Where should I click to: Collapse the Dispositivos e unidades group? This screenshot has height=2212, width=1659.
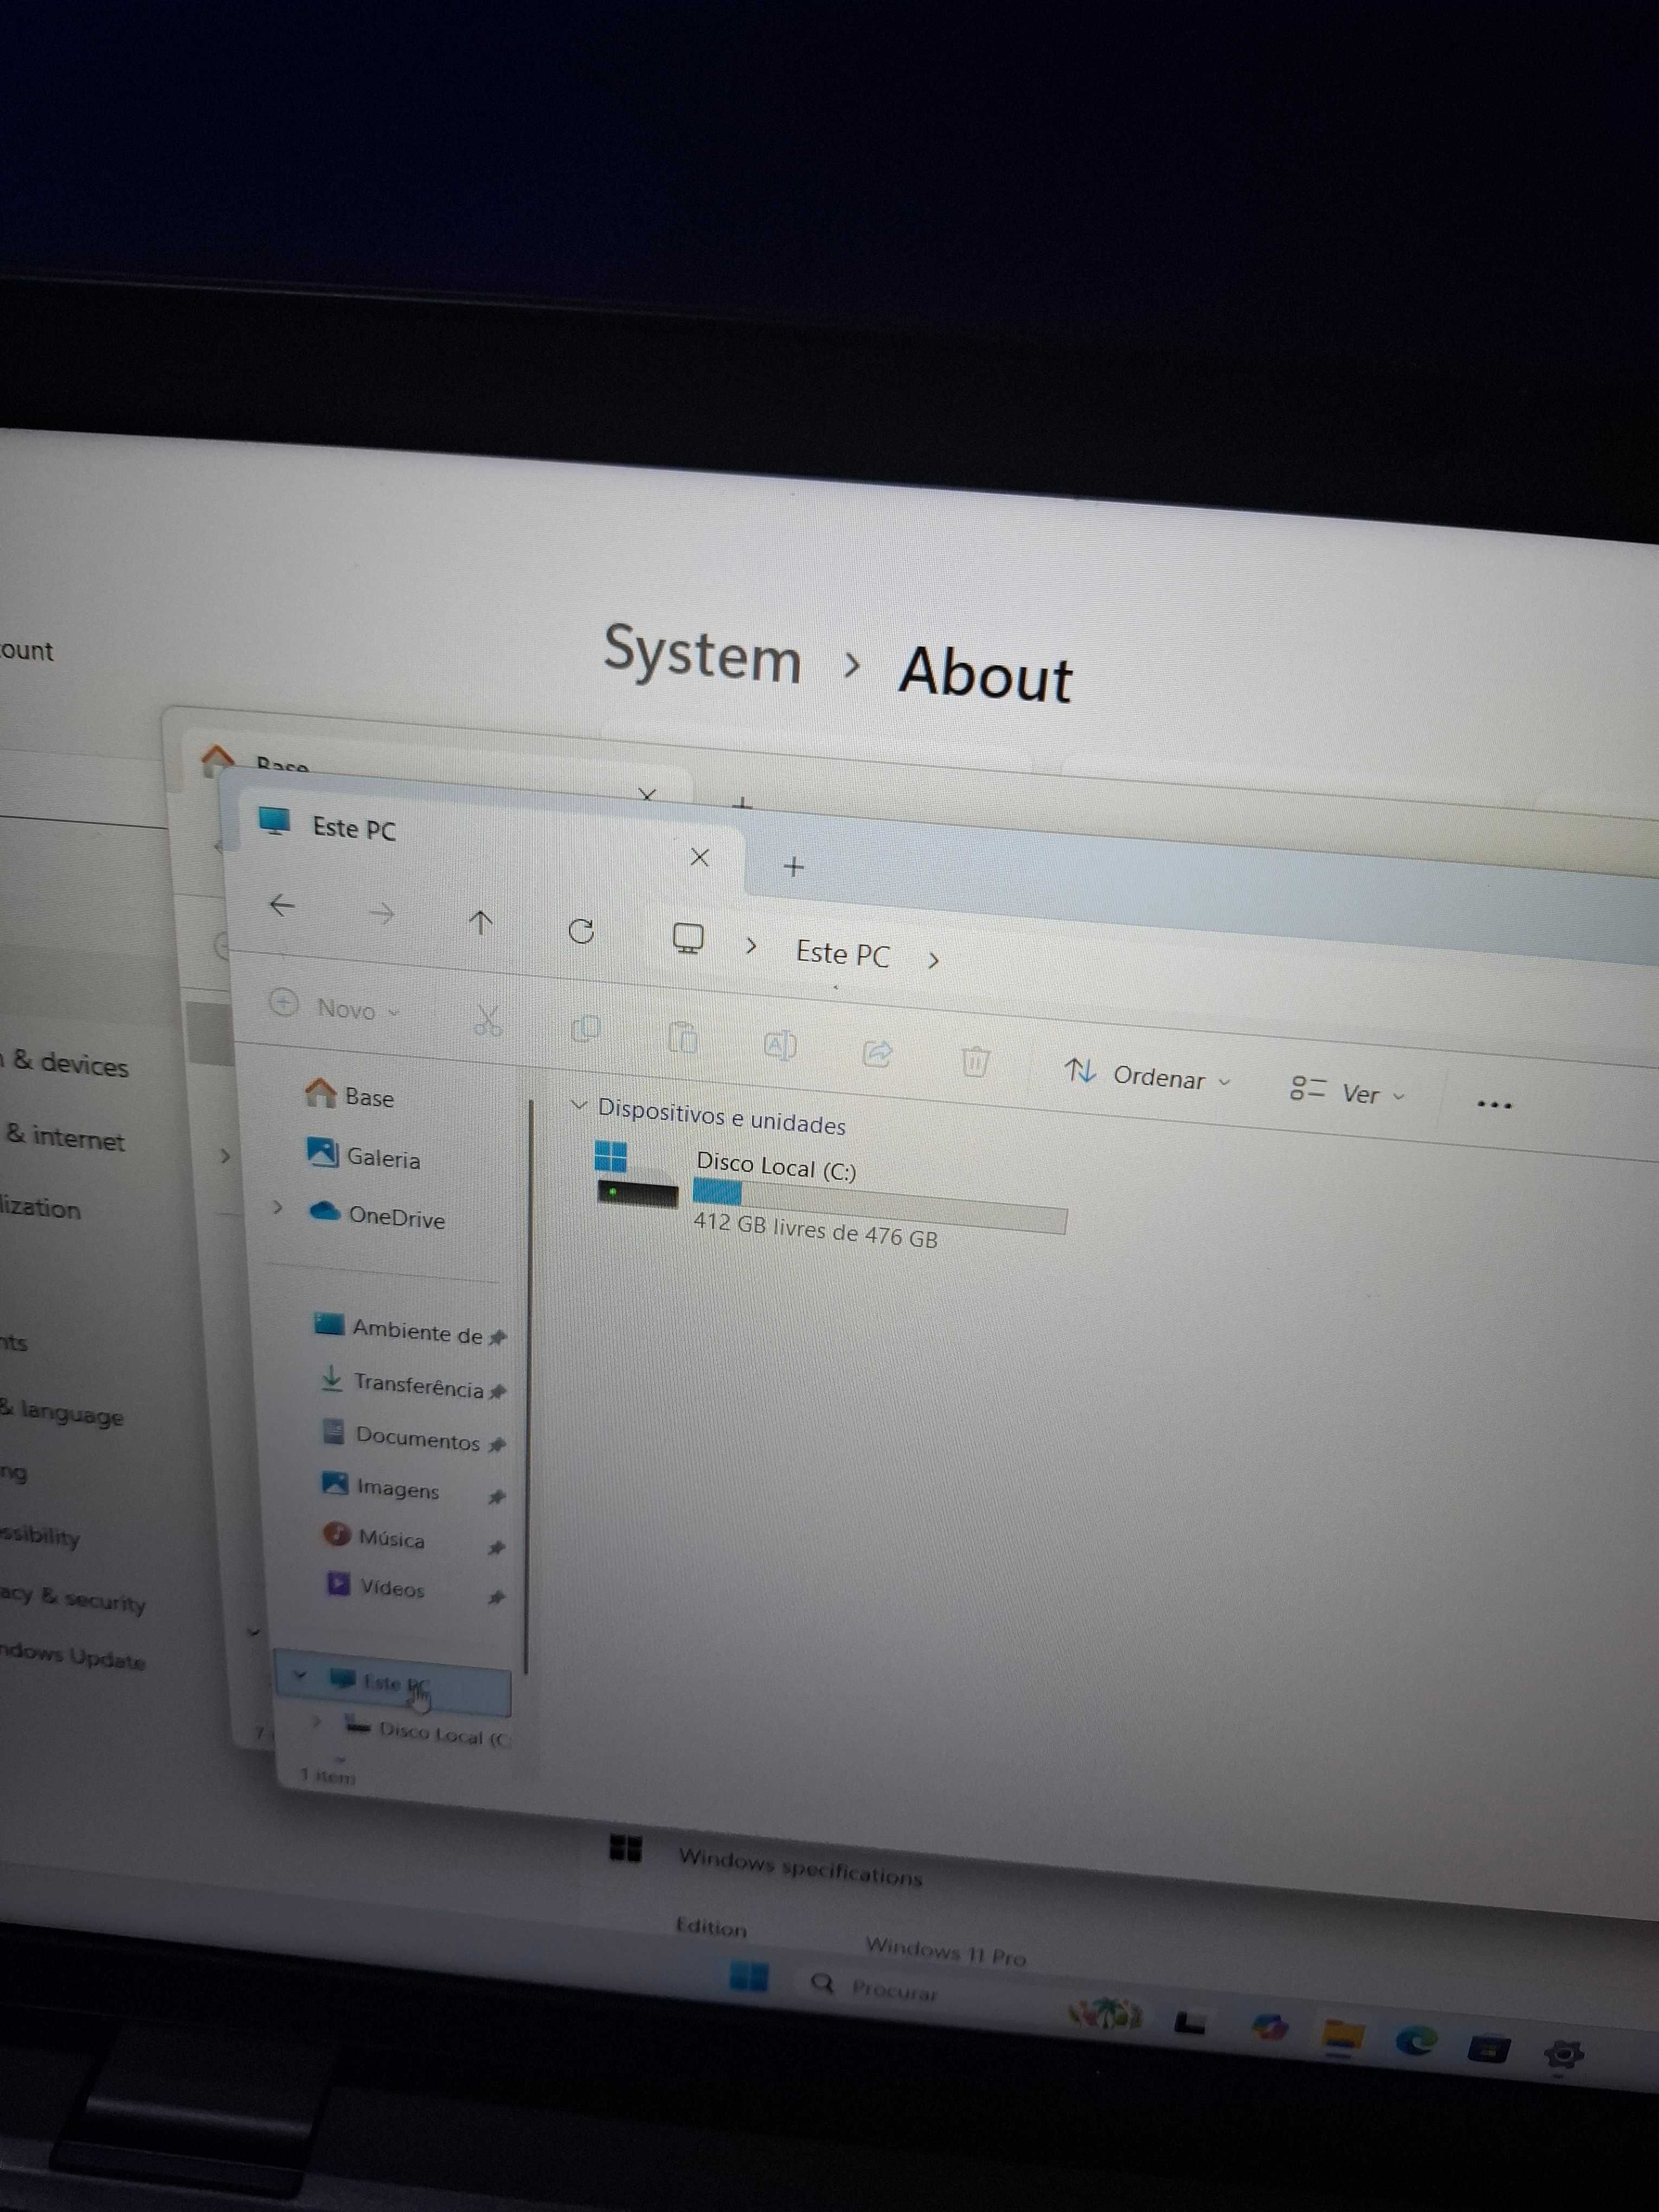[578, 1105]
